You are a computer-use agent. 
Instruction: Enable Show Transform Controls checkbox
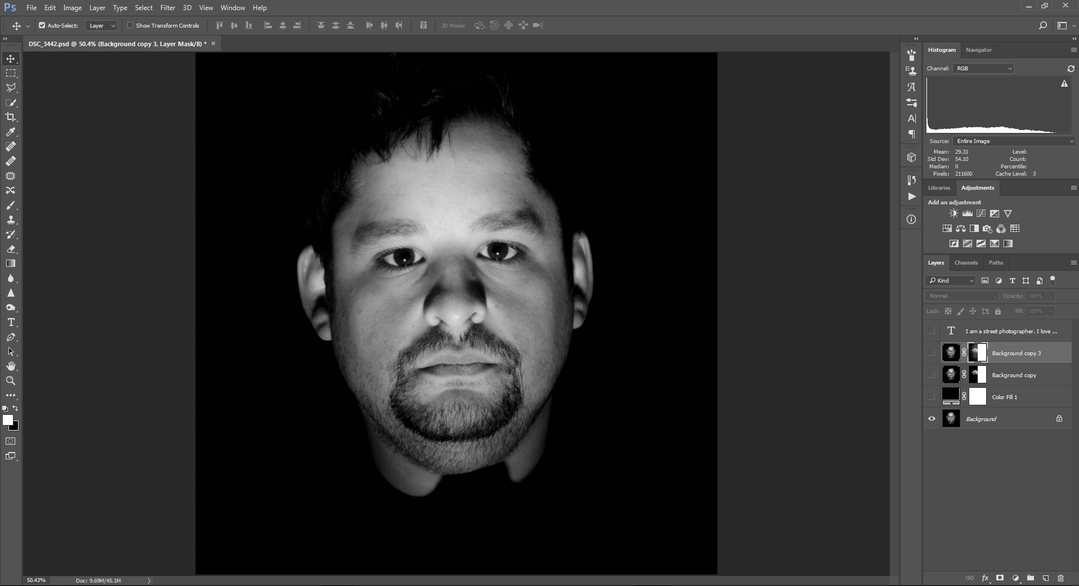point(131,25)
